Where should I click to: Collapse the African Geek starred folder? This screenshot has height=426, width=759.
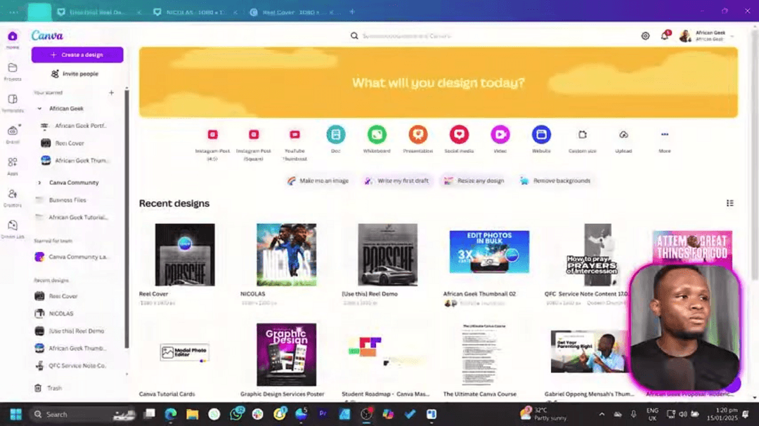[x=39, y=109]
